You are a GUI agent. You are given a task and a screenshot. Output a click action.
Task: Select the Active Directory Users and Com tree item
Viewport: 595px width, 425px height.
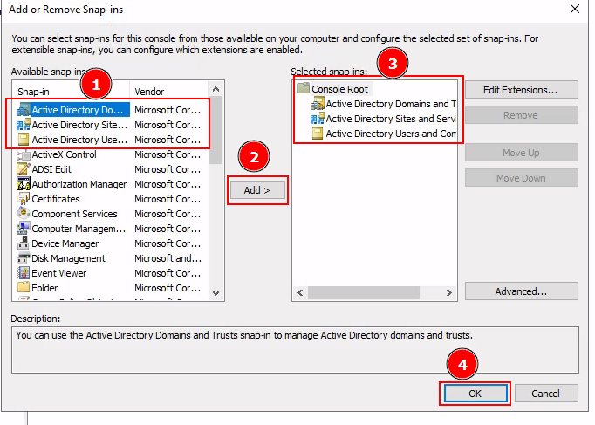pos(391,134)
